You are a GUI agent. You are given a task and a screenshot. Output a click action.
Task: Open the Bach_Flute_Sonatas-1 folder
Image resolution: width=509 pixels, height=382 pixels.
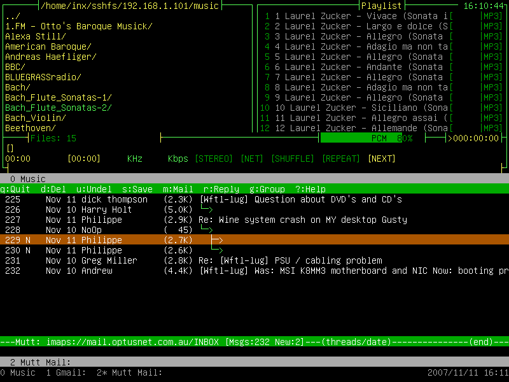pyautogui.click(x=59, y=97)
